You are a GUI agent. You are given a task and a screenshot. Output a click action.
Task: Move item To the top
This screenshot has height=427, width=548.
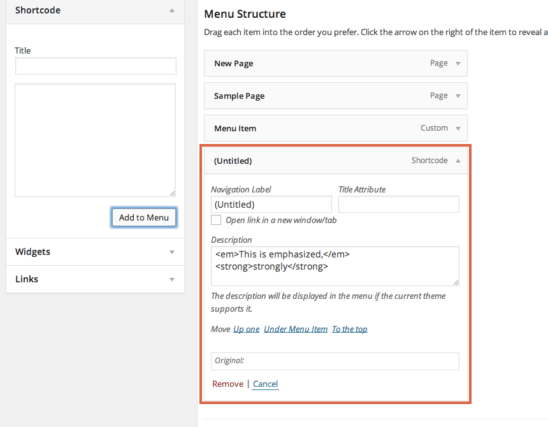350,329
